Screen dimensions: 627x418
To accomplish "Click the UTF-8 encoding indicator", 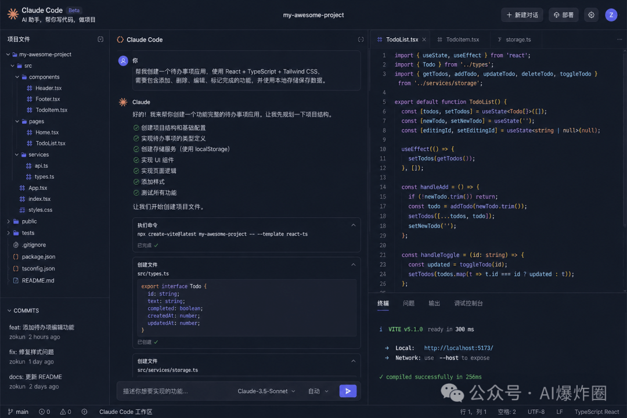I will coord(536,412).
